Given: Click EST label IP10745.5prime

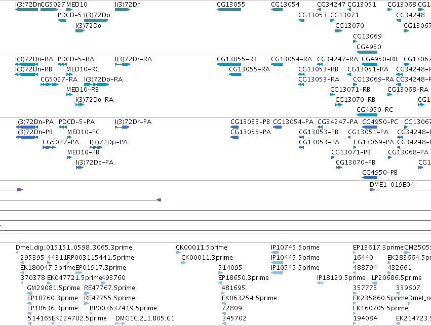Looking at the screenshot, I should pos(295,248).
